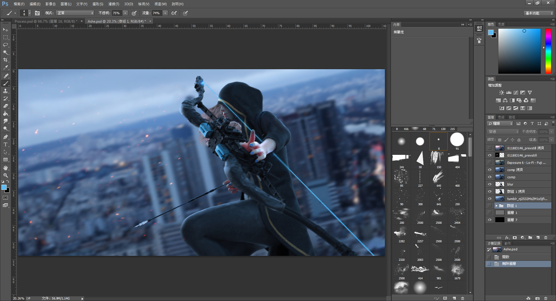The height and width of the screenshot is (301, 556).
Task: Click the foreground color swatch in Color panel
Action: coord(490,32)
